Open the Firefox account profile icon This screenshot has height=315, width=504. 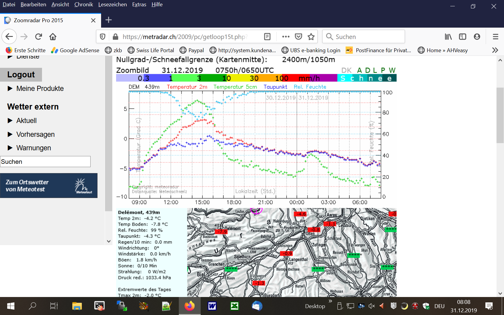(477, 37)
